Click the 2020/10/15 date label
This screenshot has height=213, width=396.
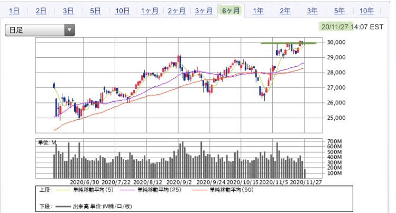[243, 182]
